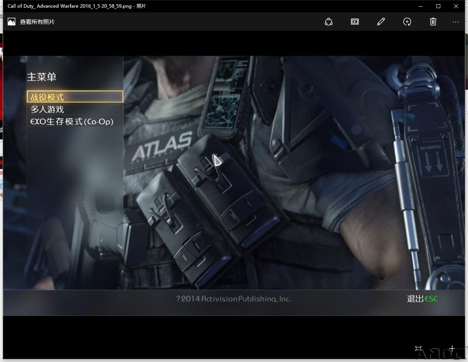Click 退出 ESC in the game image
This screenshot has height=362, width=468.
(x=422, y=299)
